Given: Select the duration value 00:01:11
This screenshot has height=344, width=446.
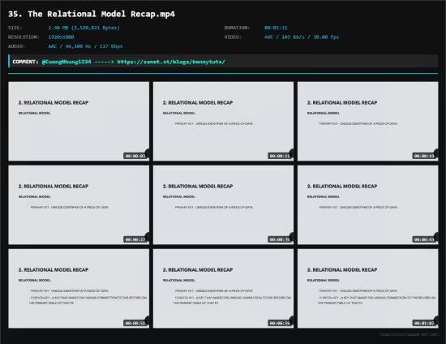Looking at the screenshot, I should pyautogui.click(x=276, y=28).
